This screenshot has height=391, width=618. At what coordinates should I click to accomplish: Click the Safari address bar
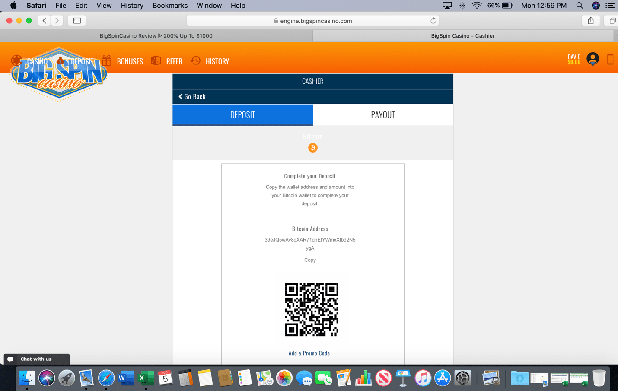[313, 21]
